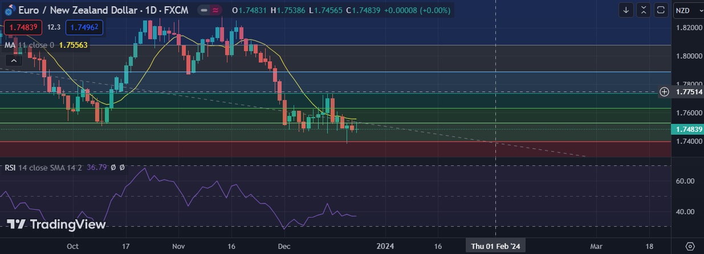
Task: Click the low price value L1.74565
Action: [327, 10]
